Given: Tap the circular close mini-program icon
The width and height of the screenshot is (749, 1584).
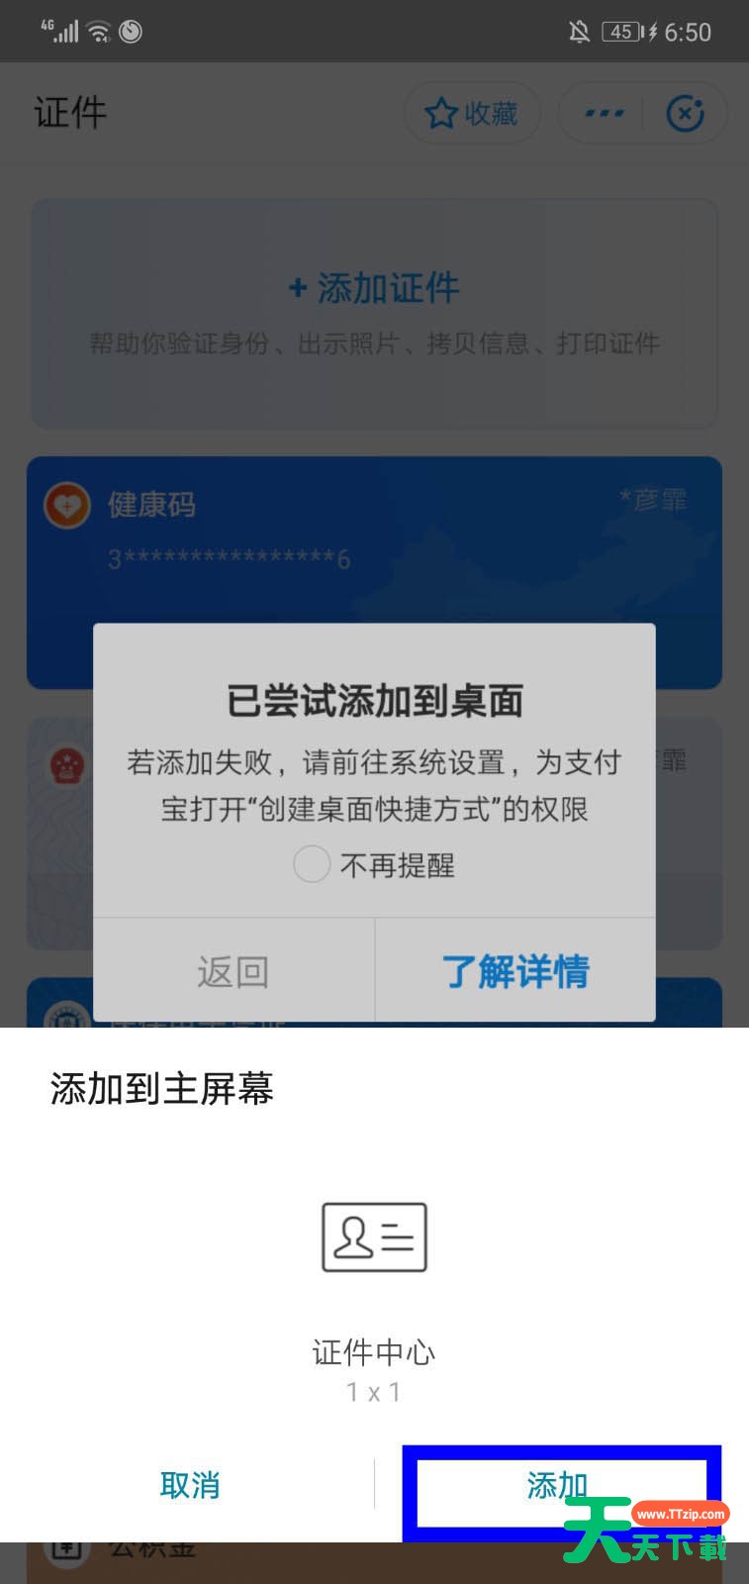Looking at the screenshot, I should [x=686, y=114].
